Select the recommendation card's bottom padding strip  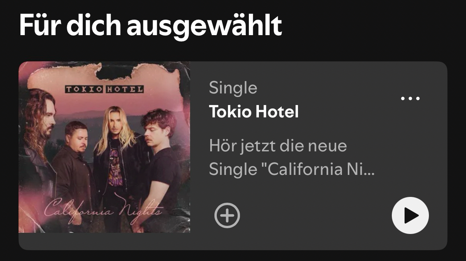[233, 241]
